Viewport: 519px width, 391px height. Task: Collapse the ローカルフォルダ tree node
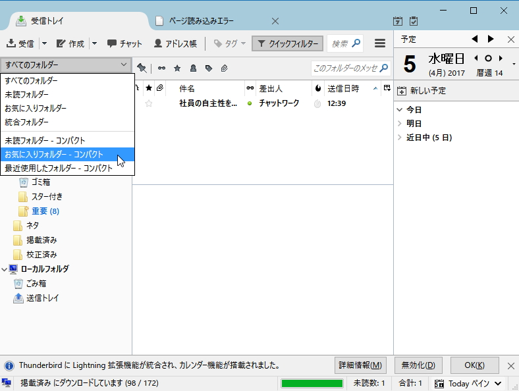pyautogui.click(x=5, y=269)
